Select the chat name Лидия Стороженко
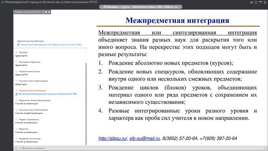The image size is (268, 151). point(29,119)
